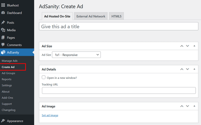Move Ad Details panel down
Screen dimensions: 201x125
click(187, 69)
